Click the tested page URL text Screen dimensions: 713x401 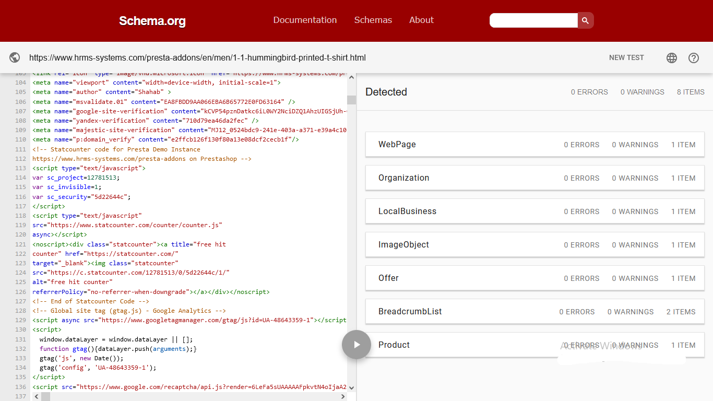[197, 58]
